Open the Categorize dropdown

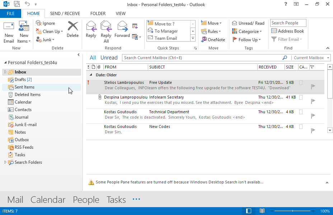pyautogui.click(x=247, y=32)
